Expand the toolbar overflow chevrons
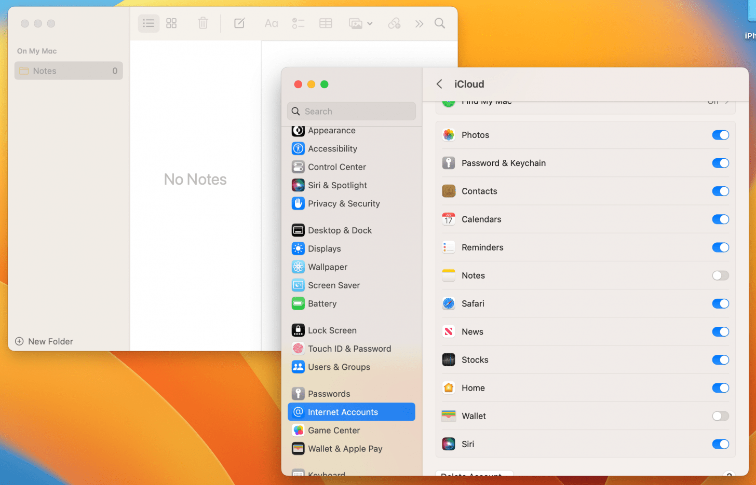Viewport: 756px width, 485px height. tap(419, 23)
